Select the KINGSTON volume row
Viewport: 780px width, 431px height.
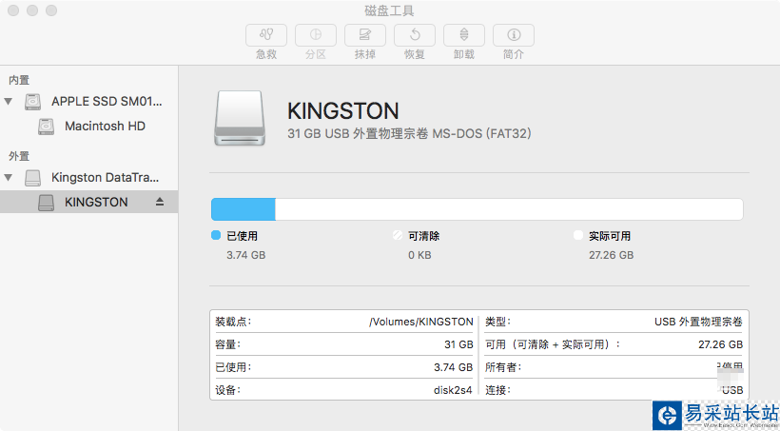89,202
